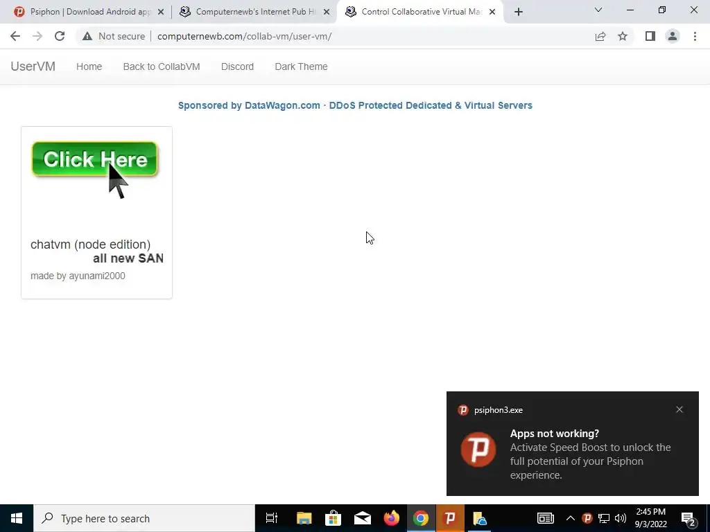Screen dimensions: 710x532
Task: Open the tab search chevron
Action: (x=598, y=10)
